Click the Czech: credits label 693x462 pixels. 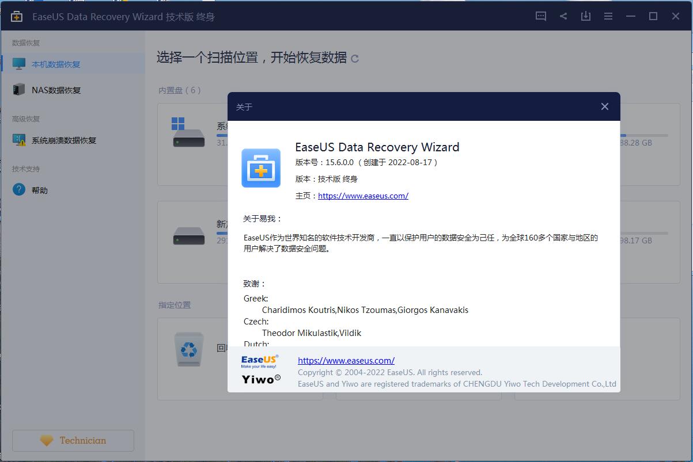click(256, 322)
